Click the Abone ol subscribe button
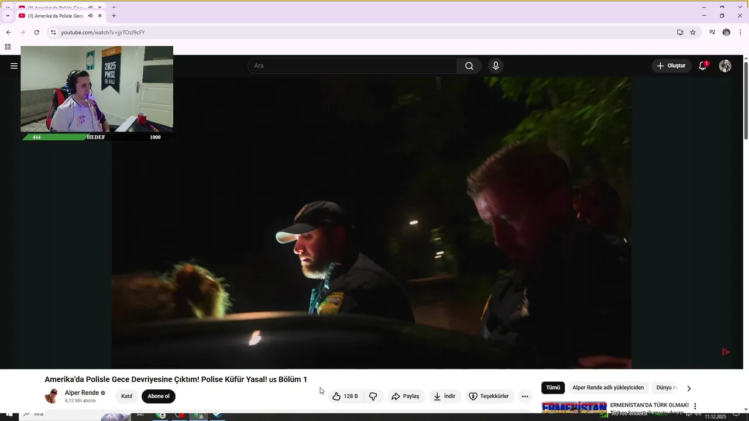The width and height of the screenshot is (749, 421). click(159, 396)
